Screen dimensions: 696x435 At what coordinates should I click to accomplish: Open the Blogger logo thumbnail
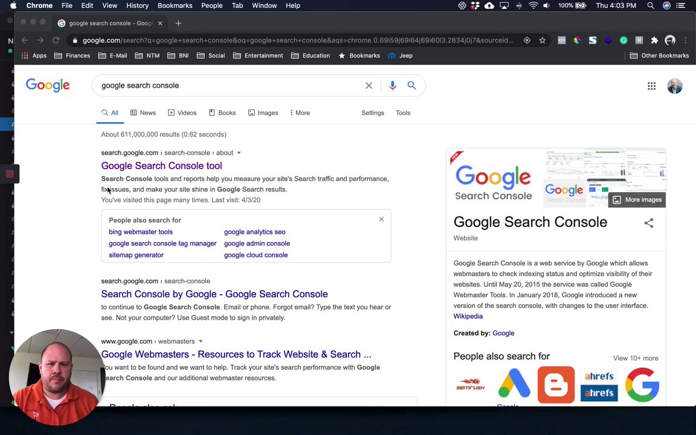[556, 385]
